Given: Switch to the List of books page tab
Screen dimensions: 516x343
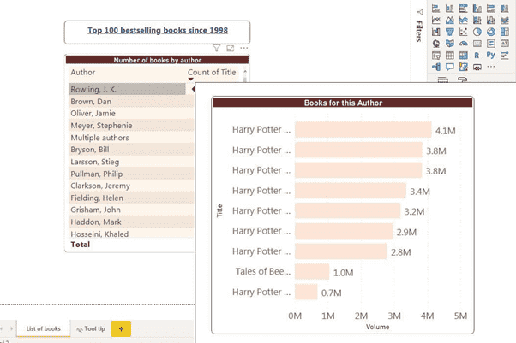Looking at the screenshot, I should pos(44,328).
